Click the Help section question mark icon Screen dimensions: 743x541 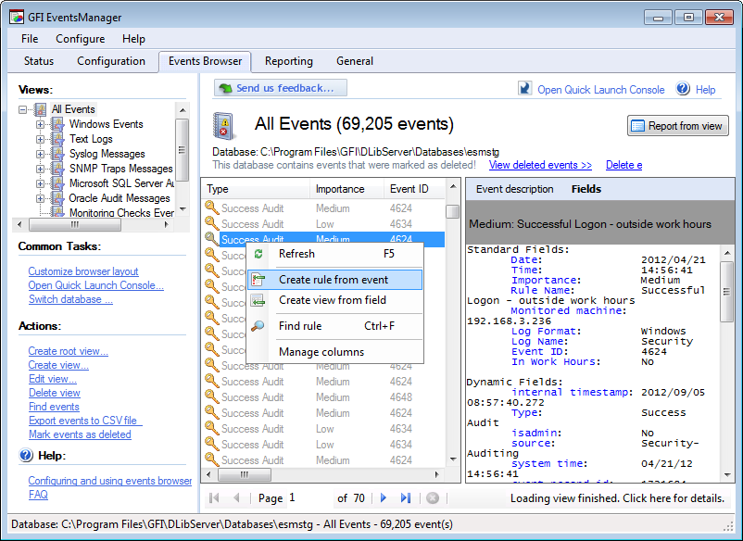pos(26,456)
